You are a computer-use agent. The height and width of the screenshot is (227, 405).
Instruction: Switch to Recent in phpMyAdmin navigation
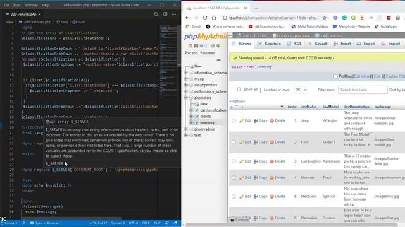click(191, 53)
